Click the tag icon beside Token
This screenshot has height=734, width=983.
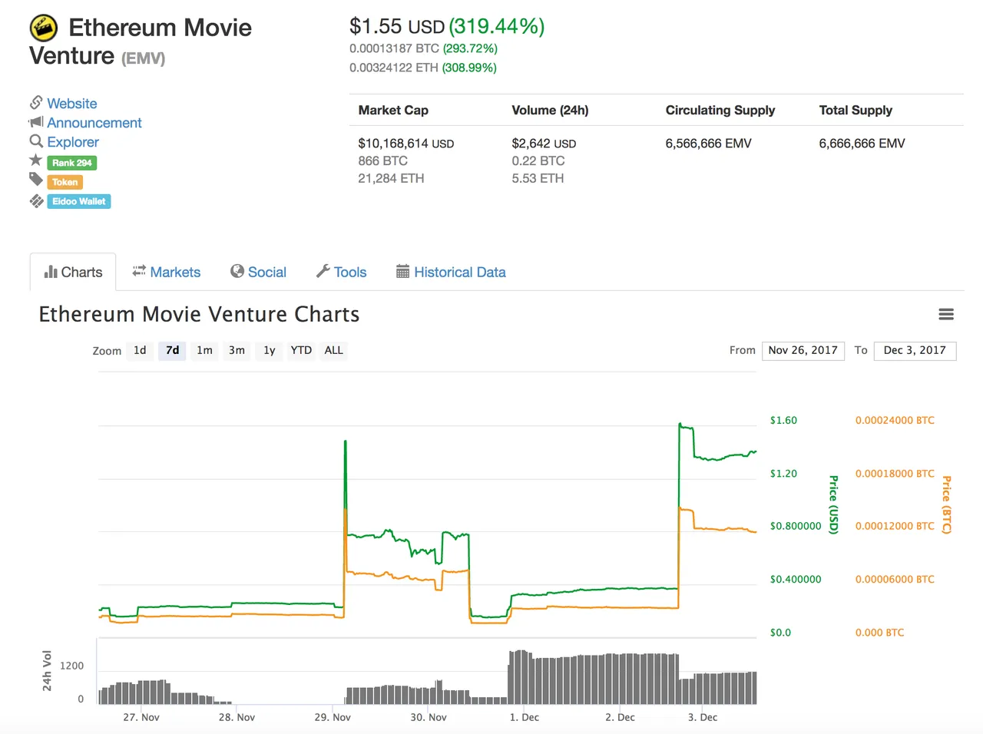point(36,180)
